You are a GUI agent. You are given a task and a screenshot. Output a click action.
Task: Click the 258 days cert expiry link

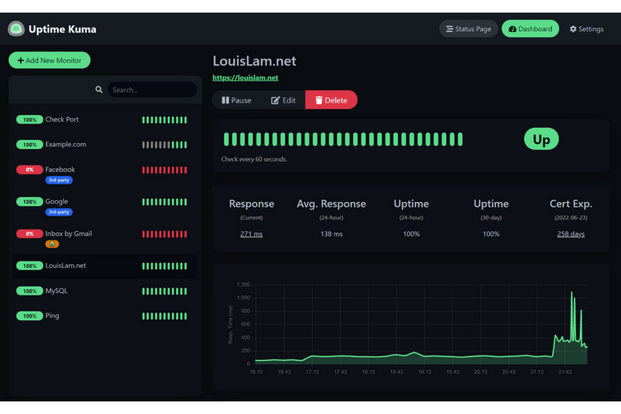point(571,234)
